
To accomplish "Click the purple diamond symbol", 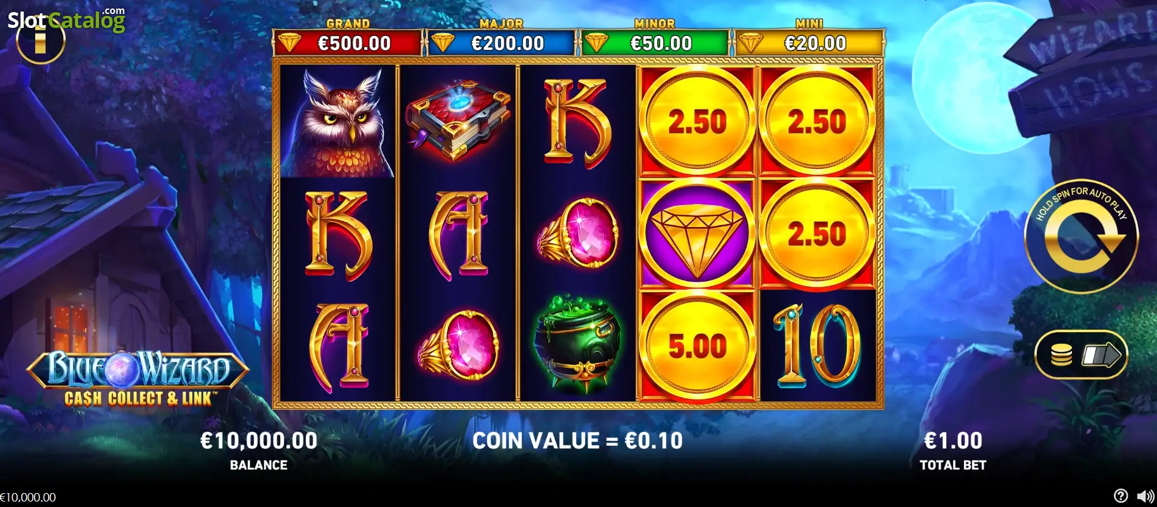I will click(x=696, y=234).
